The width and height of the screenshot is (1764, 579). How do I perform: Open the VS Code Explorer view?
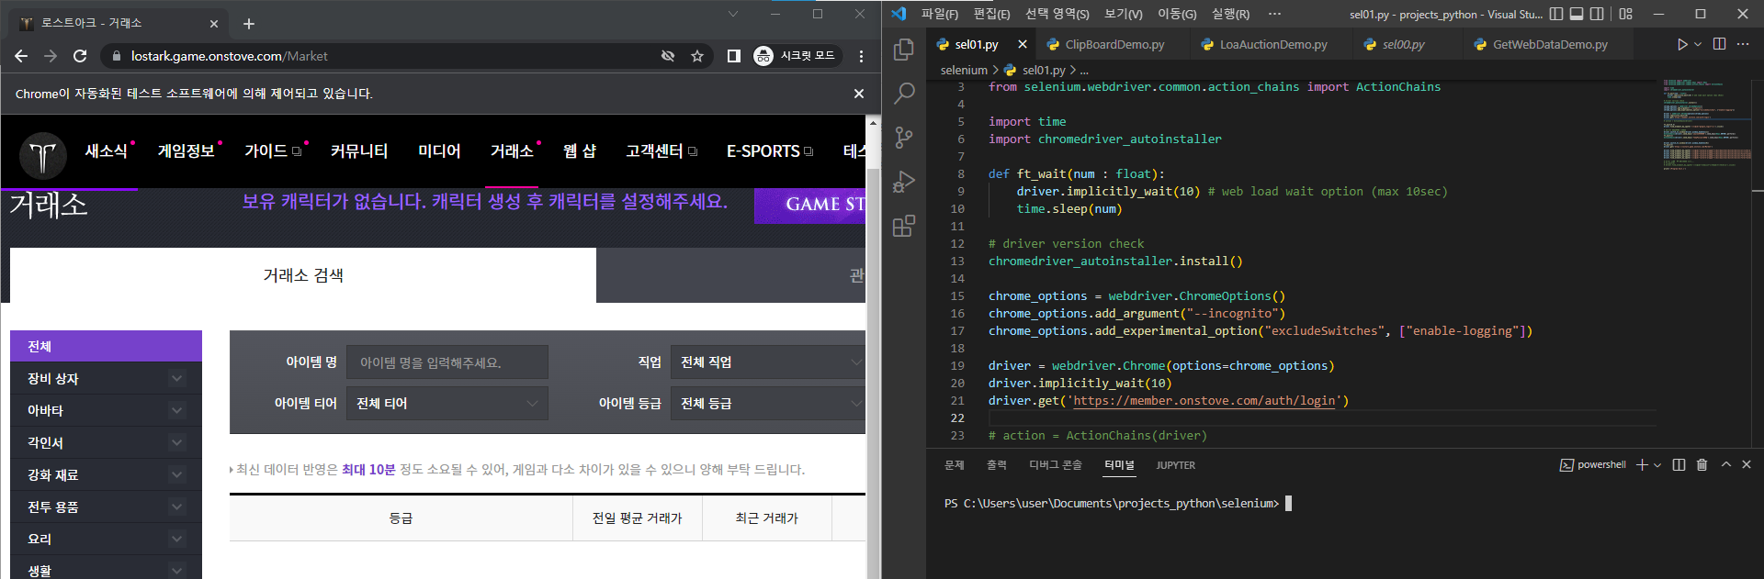point(904,50)
